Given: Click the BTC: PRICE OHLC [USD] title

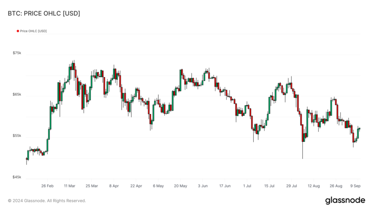Looking at the screenshot, I should point(44,13).
